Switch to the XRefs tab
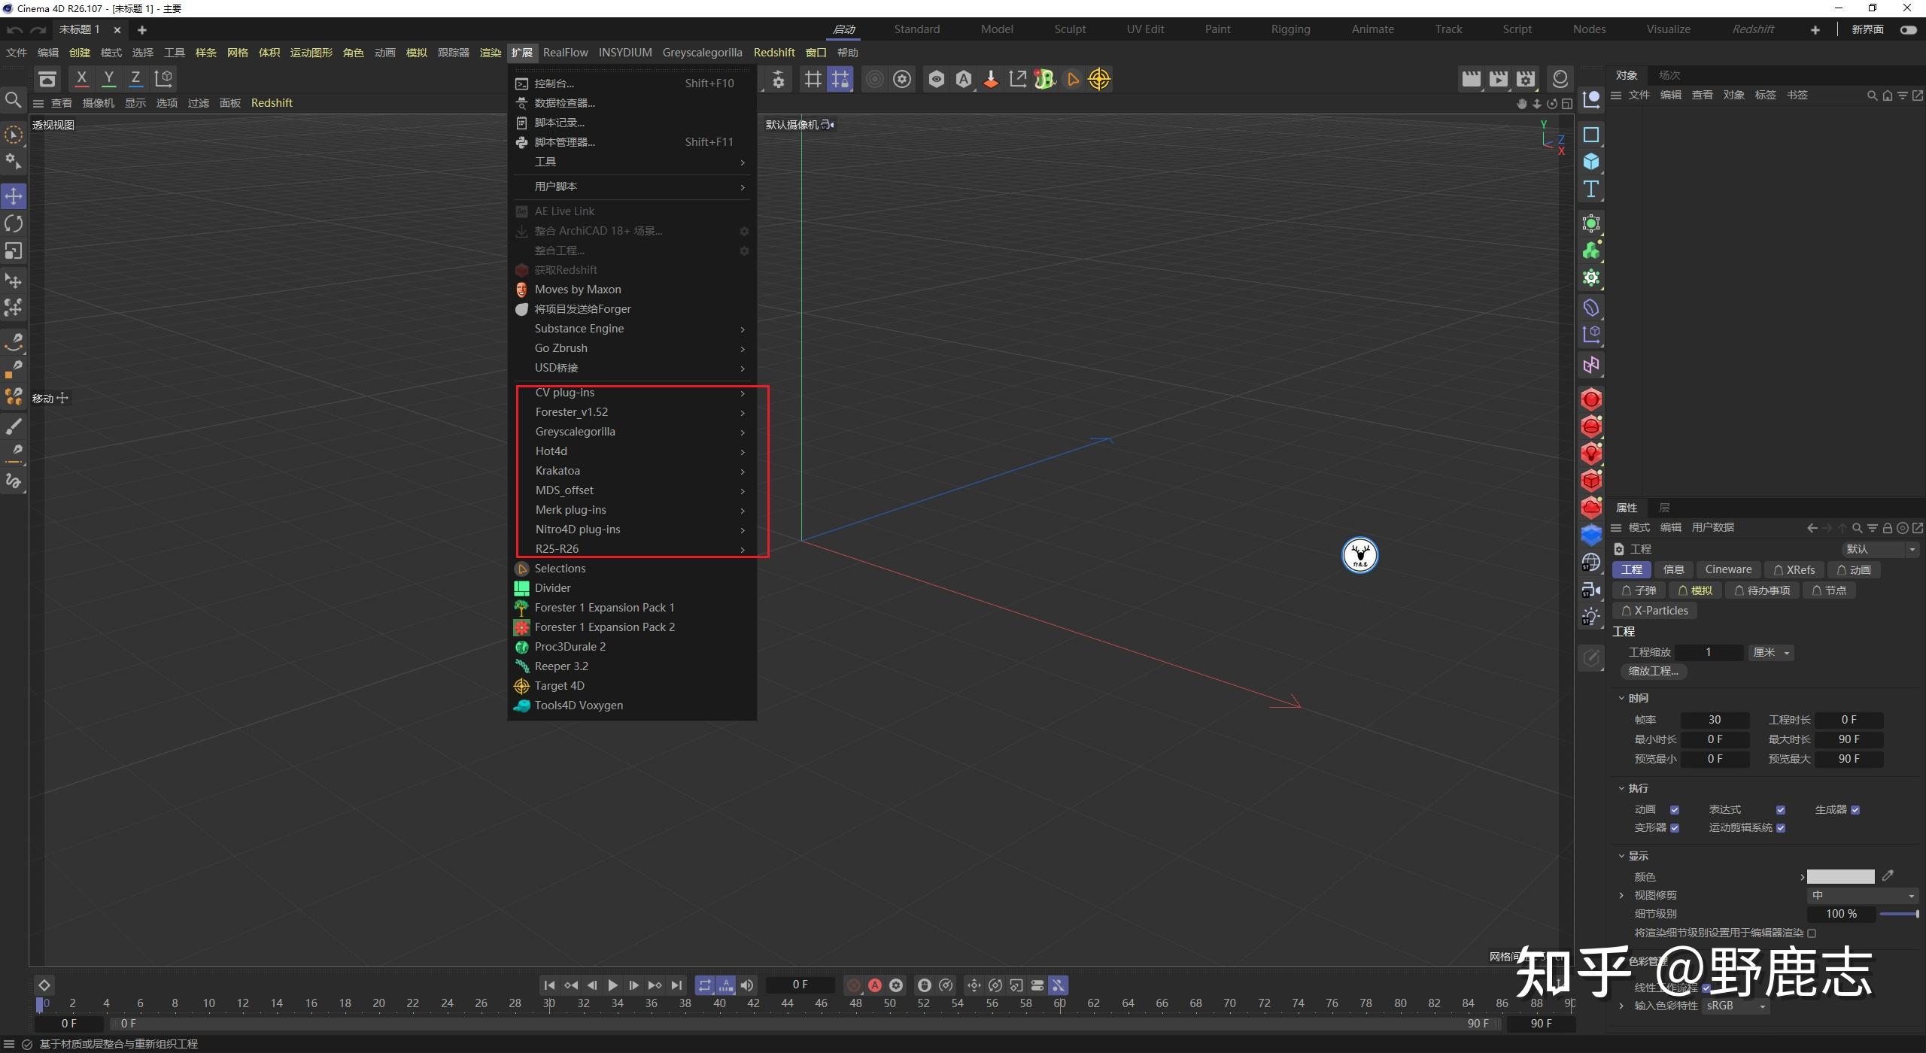 tap(1794, 569)
